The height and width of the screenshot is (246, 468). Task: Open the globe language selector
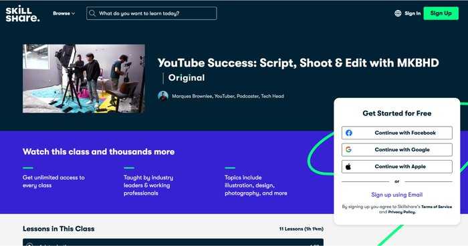[x=398, y=13]
